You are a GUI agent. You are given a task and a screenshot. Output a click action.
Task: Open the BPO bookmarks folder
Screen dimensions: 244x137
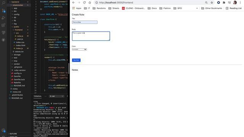pos(178,8)
